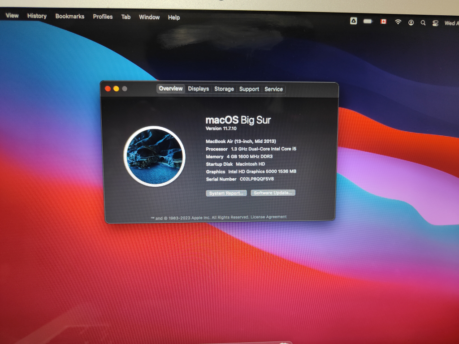Screen dimensions: 459x344
Task: Open the Wi-Fi status menu
Action: (x=398, y=22)
